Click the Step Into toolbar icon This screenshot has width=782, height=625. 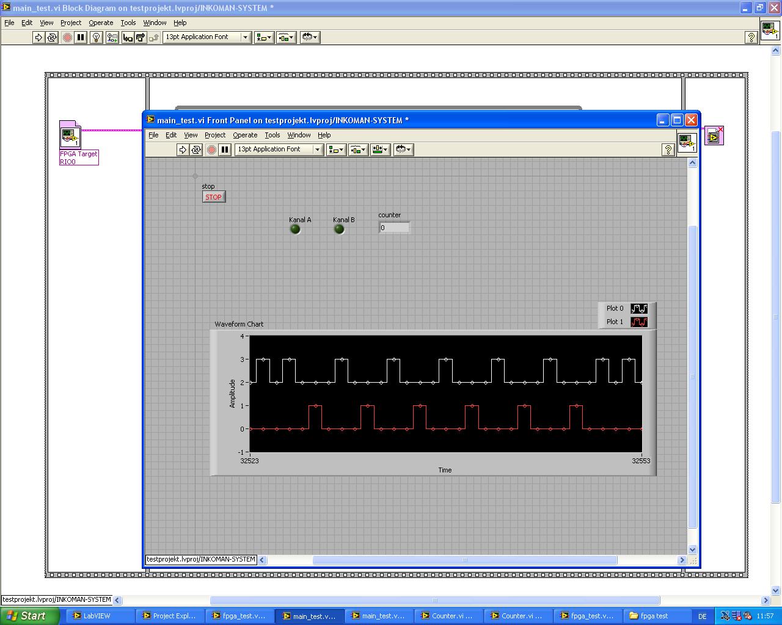(x=128, y=37)
